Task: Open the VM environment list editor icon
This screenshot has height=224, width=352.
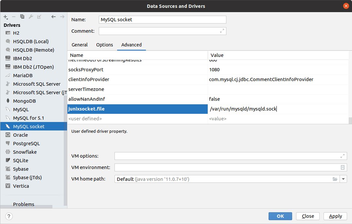Action: pyautogui.click(x=343, y=167)
